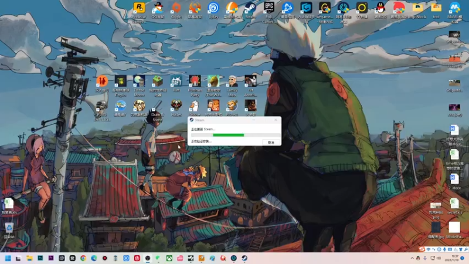Select the secret.xls file on the desktop
This screenshot has width=469, height=264.
[x=454, y=206]
